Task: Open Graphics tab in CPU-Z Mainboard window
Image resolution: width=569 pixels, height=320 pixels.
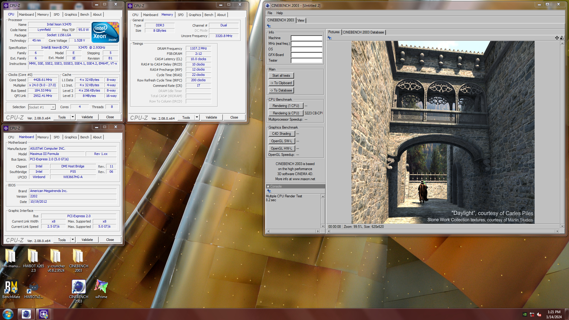Action: click(71, 137)
